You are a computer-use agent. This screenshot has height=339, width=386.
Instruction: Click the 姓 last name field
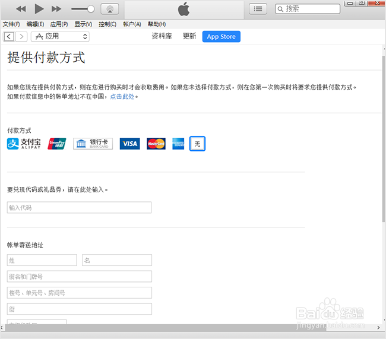point(42,260)
